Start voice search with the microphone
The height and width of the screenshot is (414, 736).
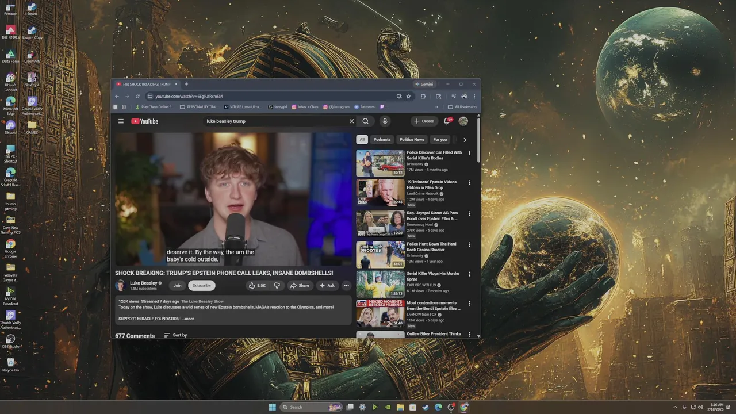click(385, 121)
